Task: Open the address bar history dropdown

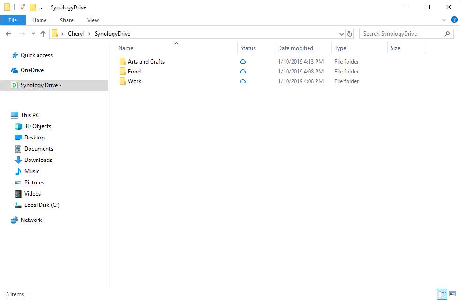Action: click(x=341, y=34)
